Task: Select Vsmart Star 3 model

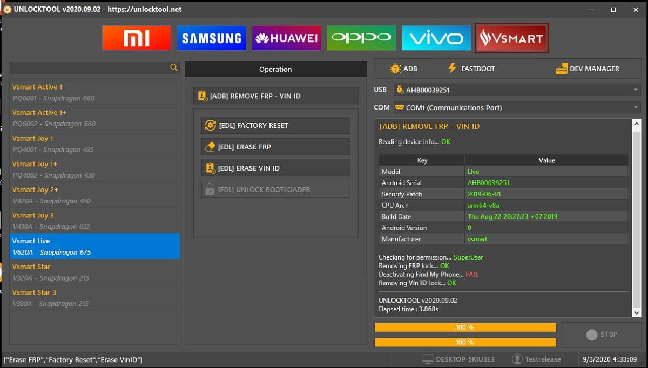Action: pos(94,297)
